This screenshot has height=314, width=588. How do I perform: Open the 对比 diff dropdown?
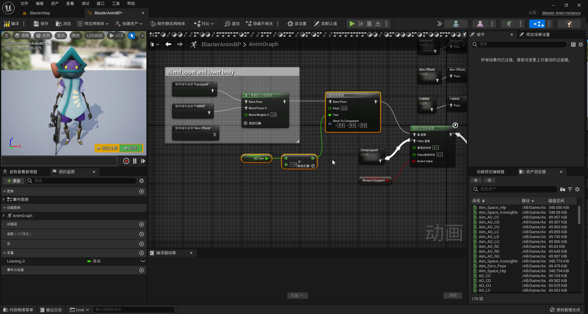tap(204, 23)
